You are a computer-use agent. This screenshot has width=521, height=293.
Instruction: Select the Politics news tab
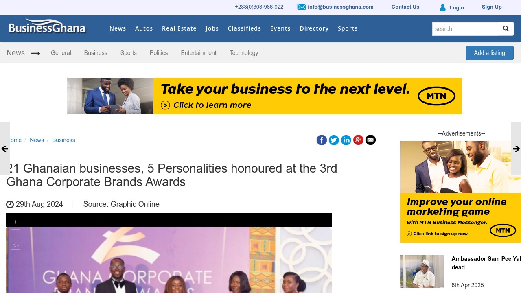pos(159,53)
